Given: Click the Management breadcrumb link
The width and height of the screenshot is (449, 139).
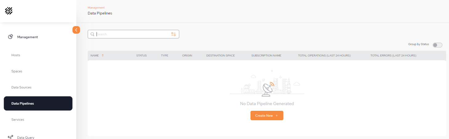Looking at the screenshot, I should (x=96, y=8).
